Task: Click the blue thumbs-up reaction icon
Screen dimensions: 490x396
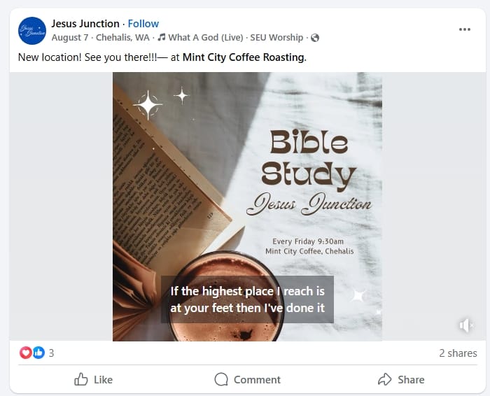Action: click(38, 353)
